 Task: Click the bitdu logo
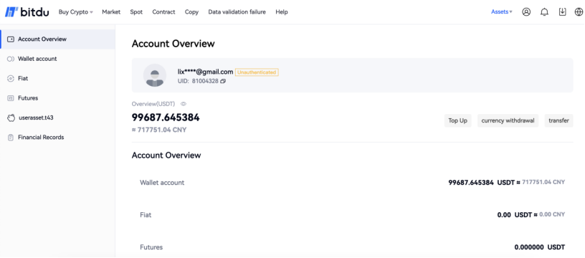[x=27, y=12]
